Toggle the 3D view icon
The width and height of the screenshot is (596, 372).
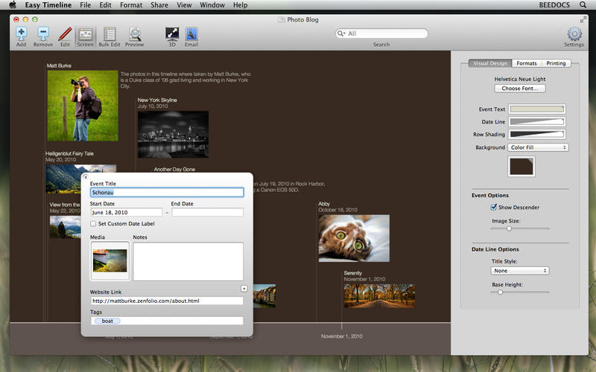[172, 34]
